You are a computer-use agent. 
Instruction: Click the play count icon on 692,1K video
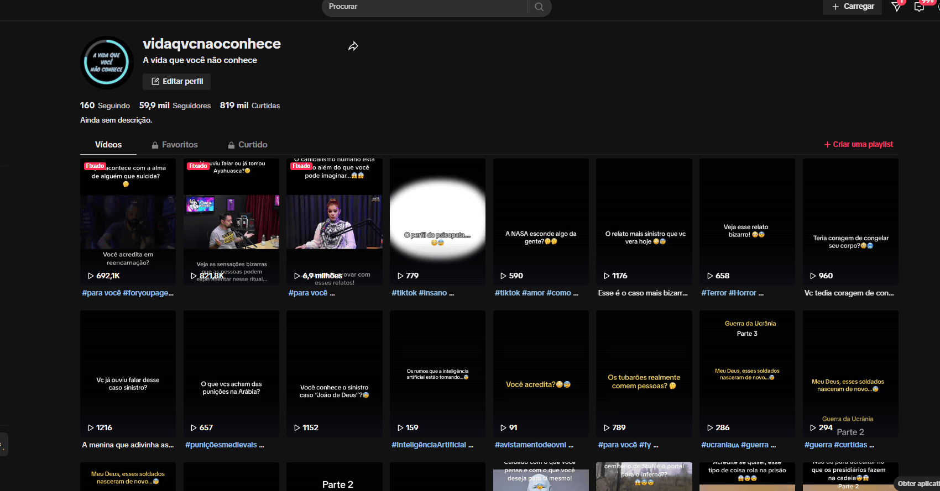point(91,276)
